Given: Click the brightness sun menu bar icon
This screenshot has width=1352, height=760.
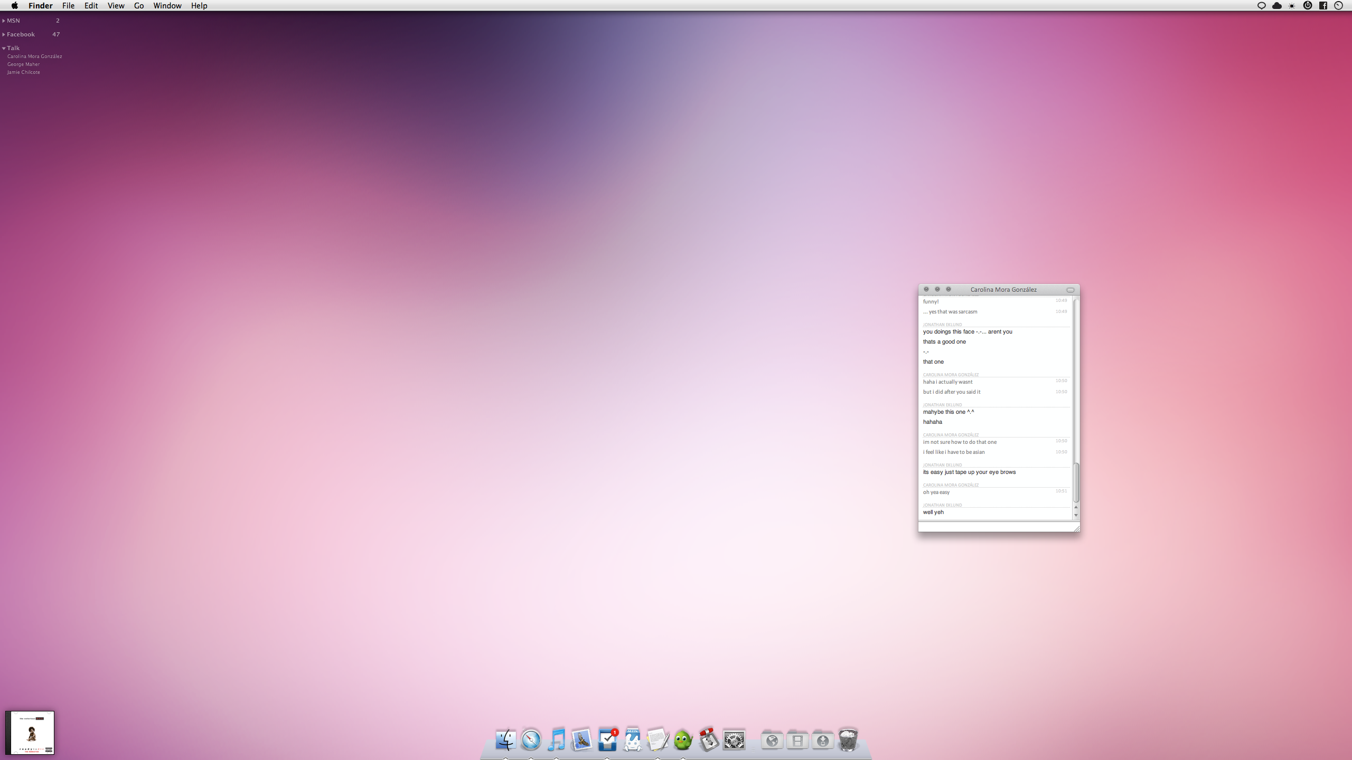Looking at the screenshot, I should 1292,6.
